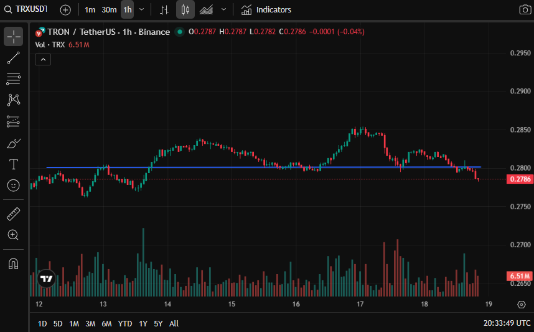Click the 0.2786 current price label
534x332 pixels.
[x=520, y=179]
